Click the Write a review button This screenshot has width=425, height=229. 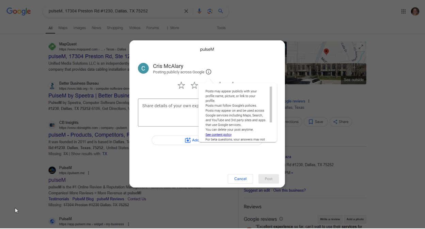(330, 219)
